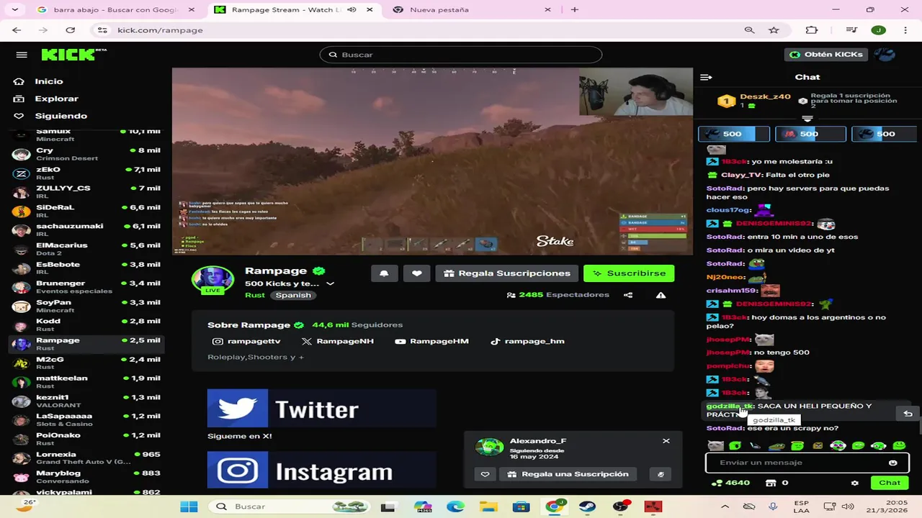
Task: Click the Instagram banner panel
Action: pyautogui.click(x=322, y=471)
